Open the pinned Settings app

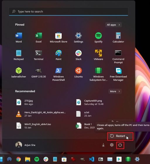coord(78,37)
